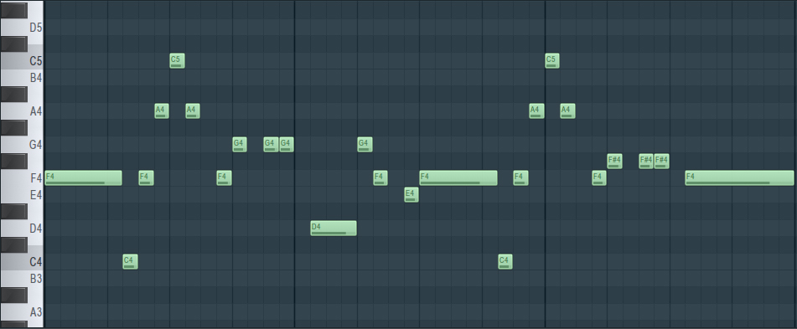Viewport: 797px width, 329px height.
Task: Click the B3 piano key
Action: coord(21,279)
